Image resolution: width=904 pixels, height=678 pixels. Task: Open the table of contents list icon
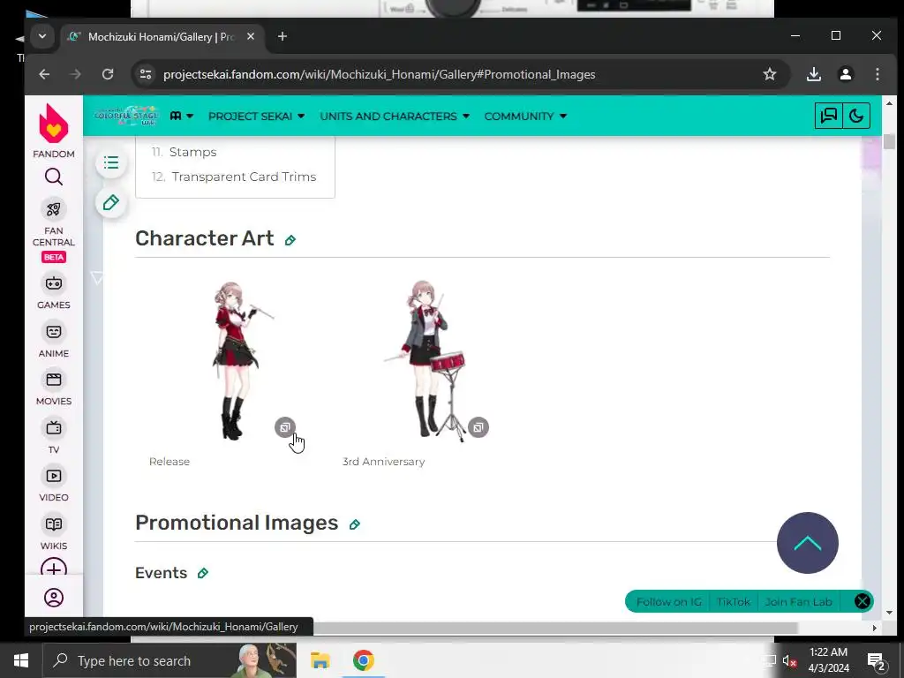111,163
